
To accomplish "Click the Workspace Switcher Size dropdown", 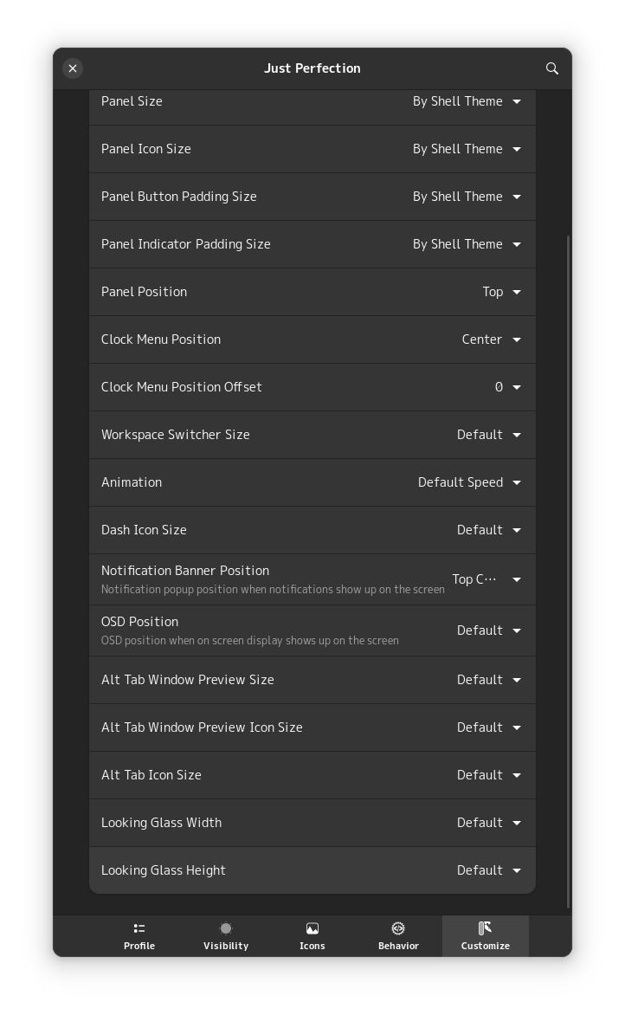I will pyautogui.click(x=488, y=435).
